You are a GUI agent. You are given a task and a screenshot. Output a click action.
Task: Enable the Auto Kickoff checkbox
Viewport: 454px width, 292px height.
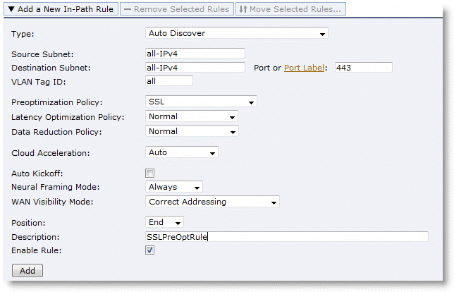point(149,173)
